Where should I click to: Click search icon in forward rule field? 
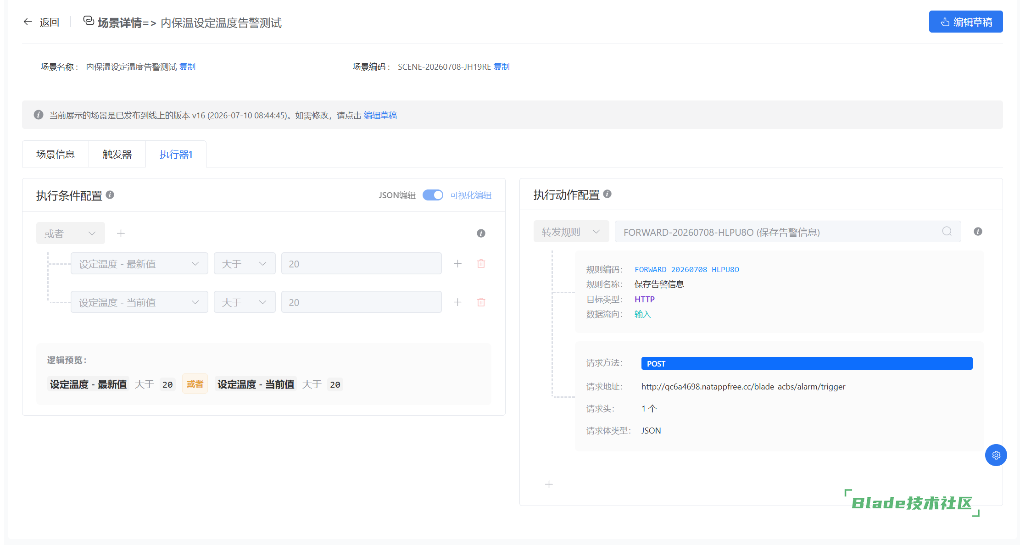tap(947, 232)
